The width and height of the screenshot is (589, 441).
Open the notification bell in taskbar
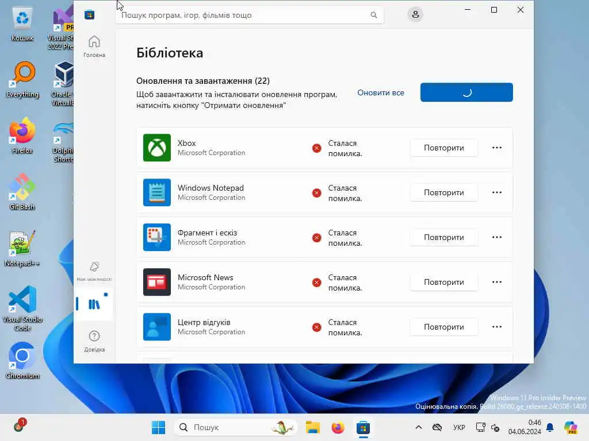(x=550, y=427)
